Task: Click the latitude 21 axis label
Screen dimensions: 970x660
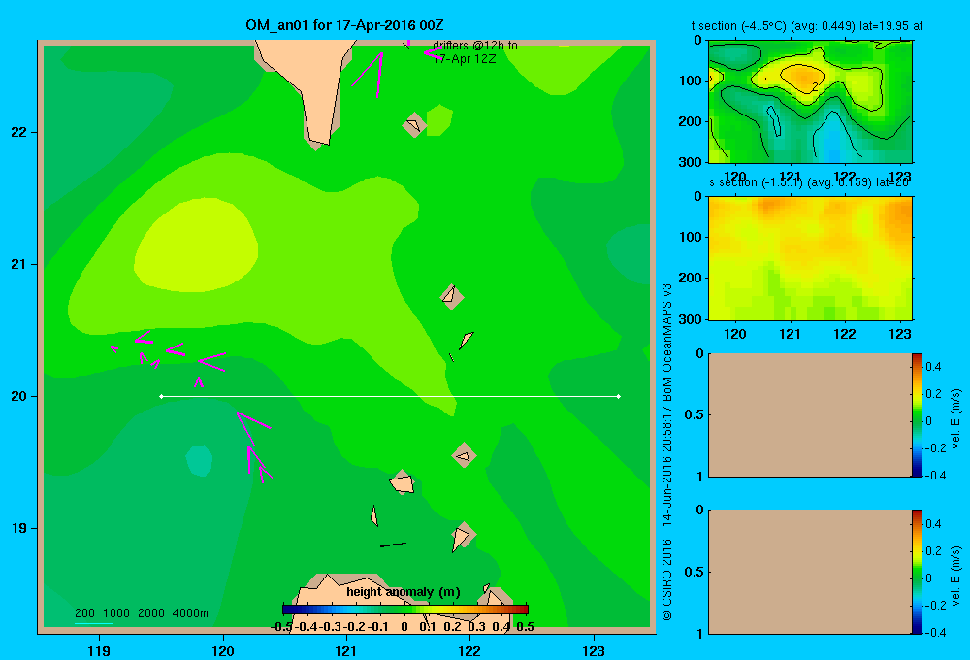Action: pos(19,264)
